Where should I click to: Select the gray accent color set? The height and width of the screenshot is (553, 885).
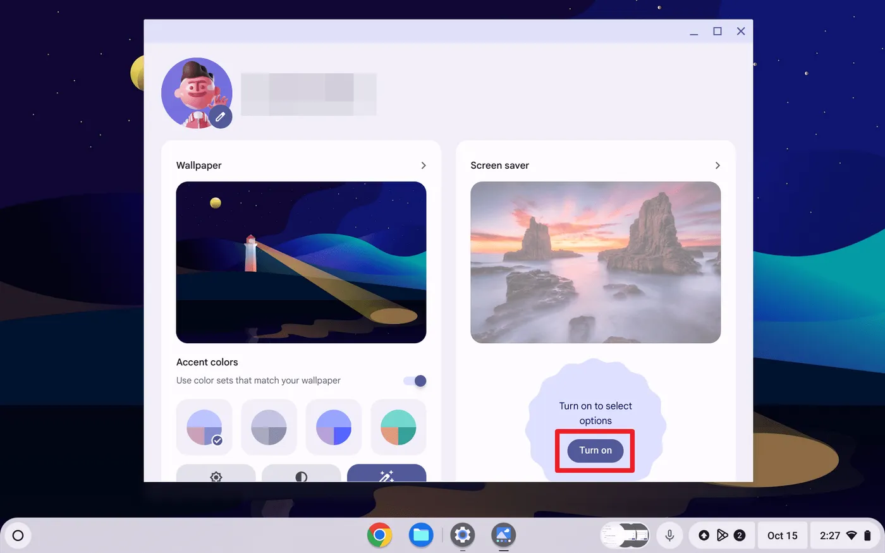[x=269, y=427]
